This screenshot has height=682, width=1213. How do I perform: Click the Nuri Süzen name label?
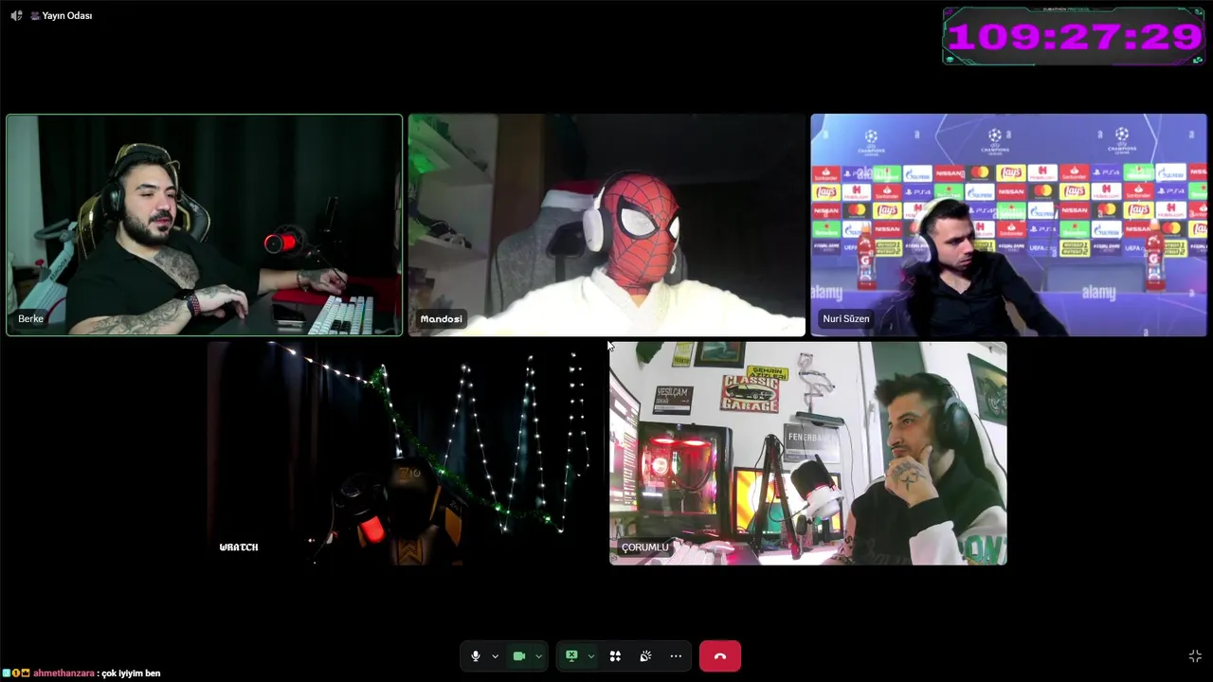(x=846, y=319)
